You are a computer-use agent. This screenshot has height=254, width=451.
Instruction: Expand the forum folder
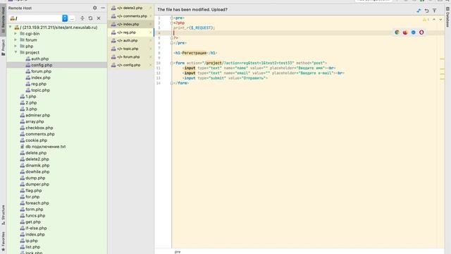pyautogui.click(x=16, y=40)
